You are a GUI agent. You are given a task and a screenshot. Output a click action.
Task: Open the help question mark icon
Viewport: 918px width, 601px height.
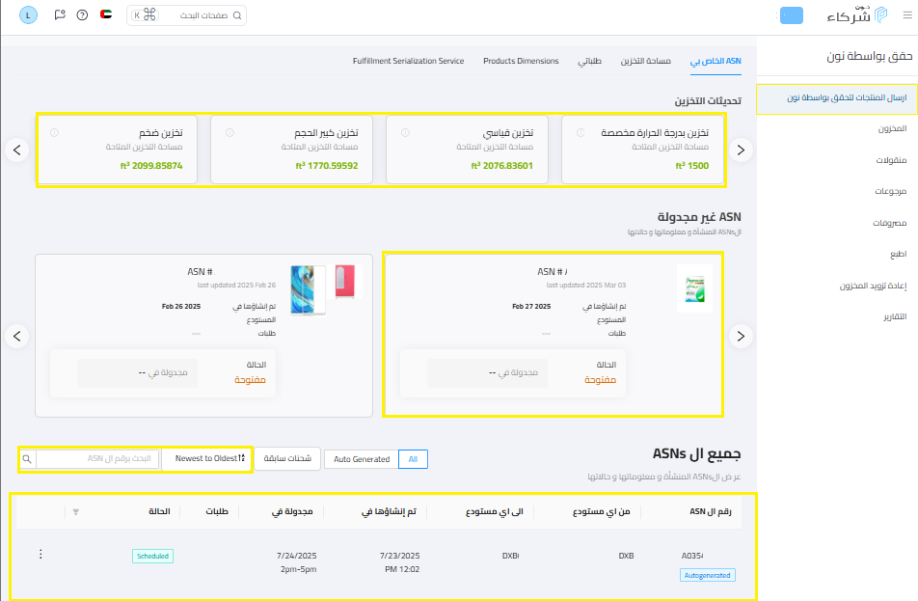pyautogui.click(x=83, y=14)
